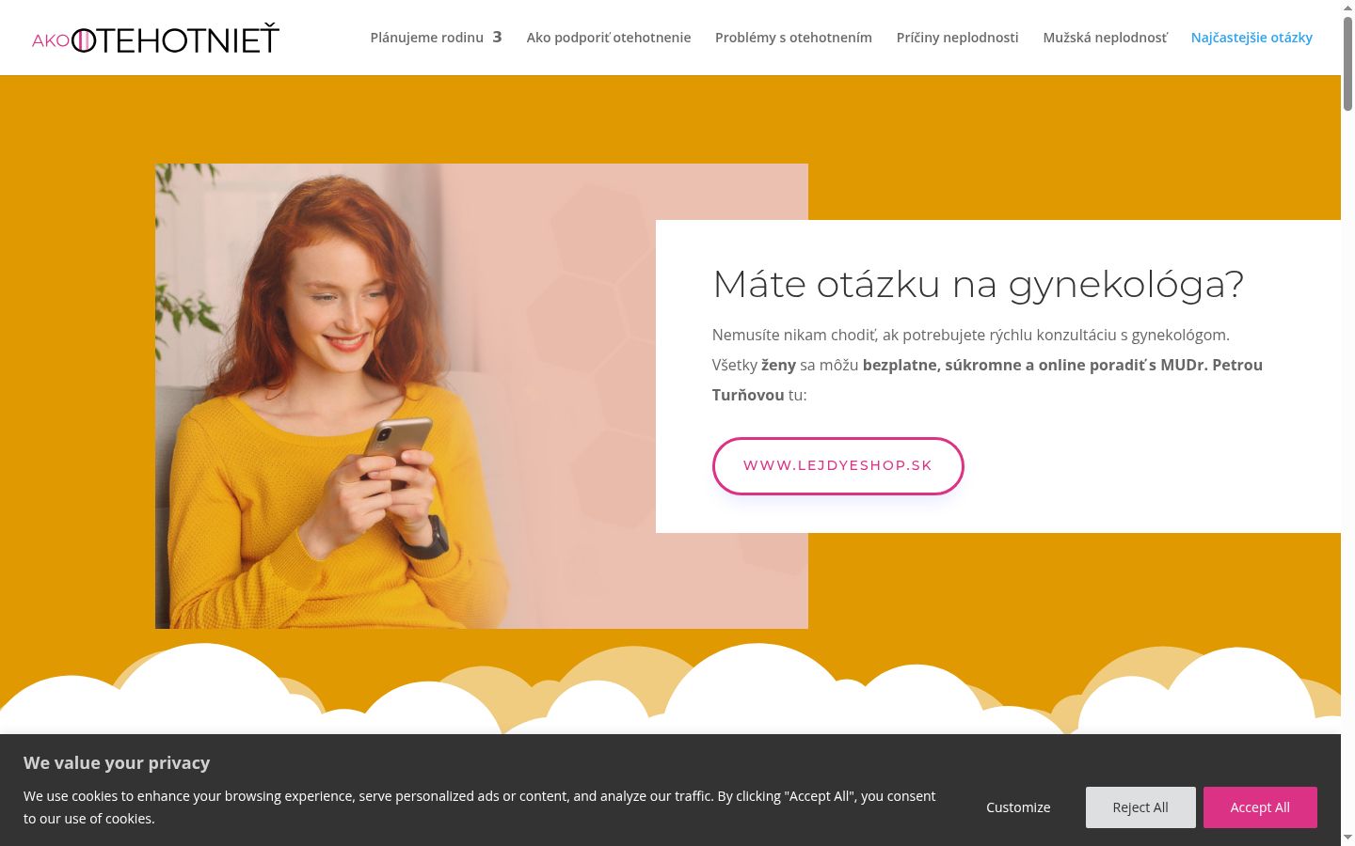Expand the Plánujeme rodinu submenu arrow

(x=497, y=38)
